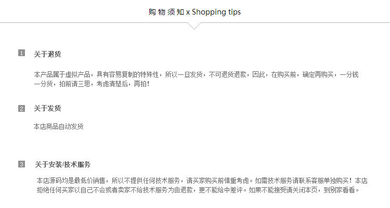Click the line starting 拒绝任何买家
The width and height of the screenshot is (390, 208).
(x=198, y=190)
